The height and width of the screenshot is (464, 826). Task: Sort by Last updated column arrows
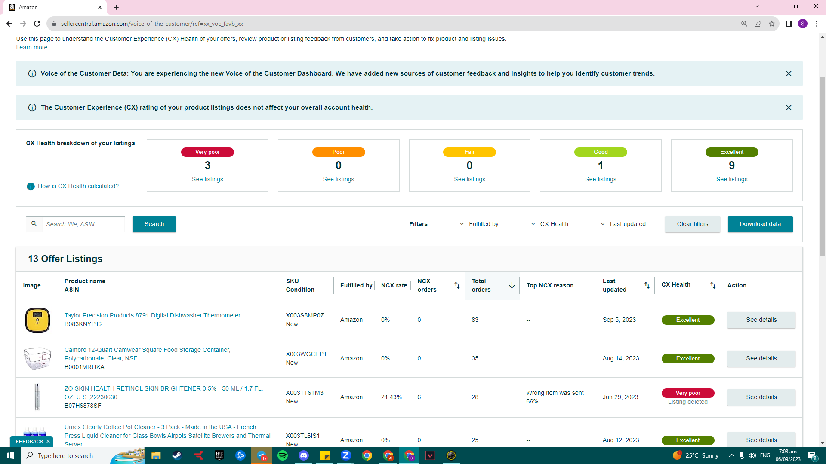click(647, 285)
